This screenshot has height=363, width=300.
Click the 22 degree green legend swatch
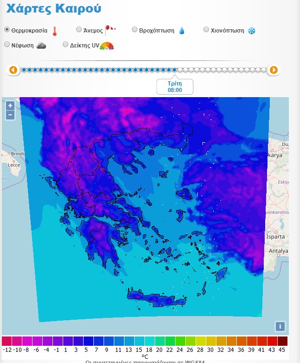[x=170, y=341]
